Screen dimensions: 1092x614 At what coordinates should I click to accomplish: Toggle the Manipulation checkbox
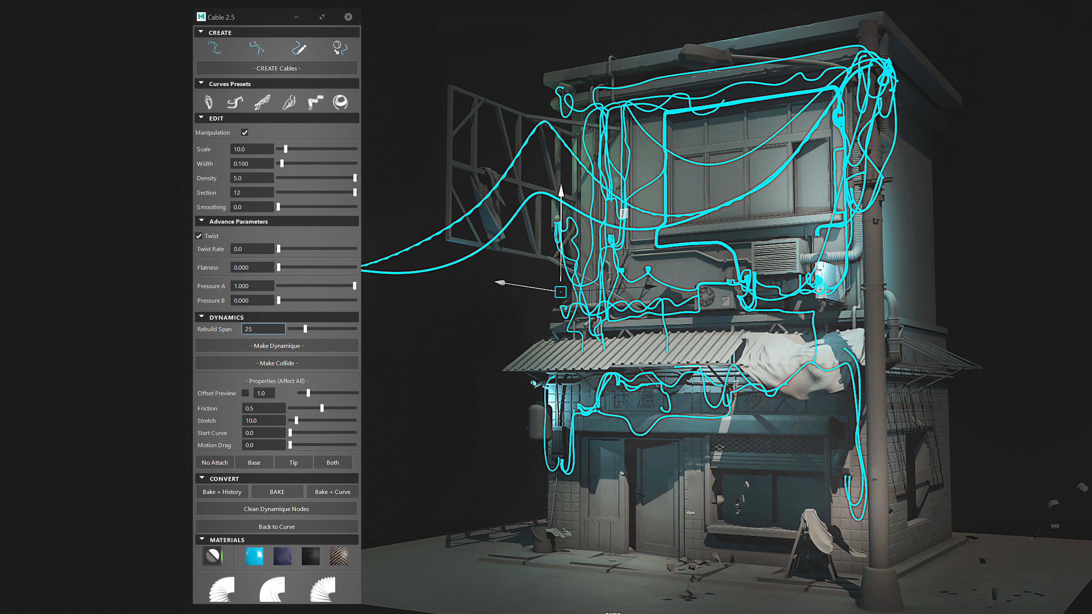pos(245,133)
